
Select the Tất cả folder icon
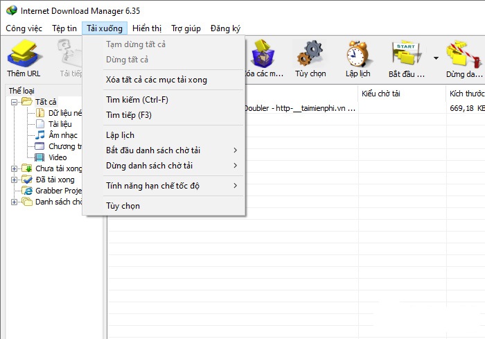click(x=27, y=101)
